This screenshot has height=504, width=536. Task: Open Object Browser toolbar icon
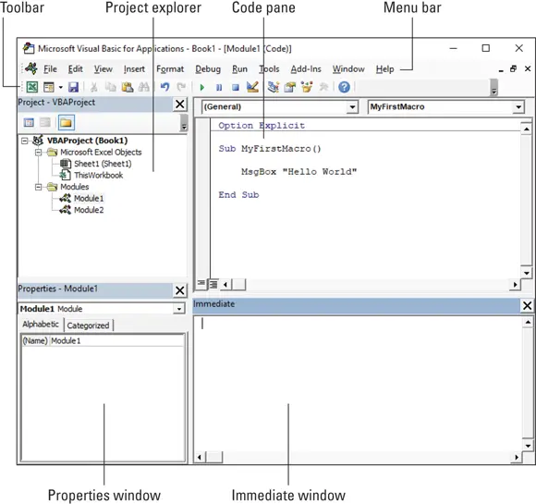pos(307,87)
